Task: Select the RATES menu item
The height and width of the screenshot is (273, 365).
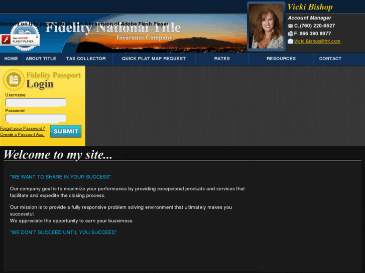Action: (x=222, y=59)
